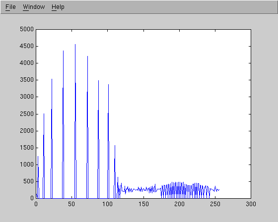
Task: Click the tallest peak near x=55
Action: click(75, 45)
